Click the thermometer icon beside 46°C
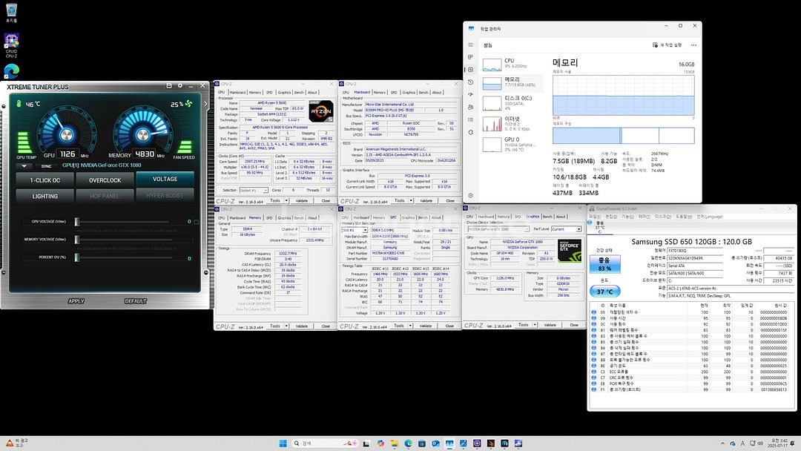The width and height of the screenshot is (801, 451). (19, 104)
